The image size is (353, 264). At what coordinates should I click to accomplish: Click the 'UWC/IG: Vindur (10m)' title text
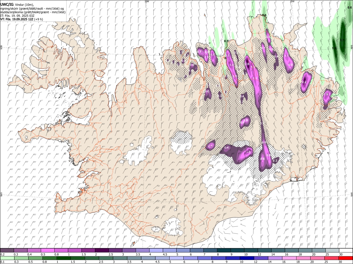pos(17,5)
